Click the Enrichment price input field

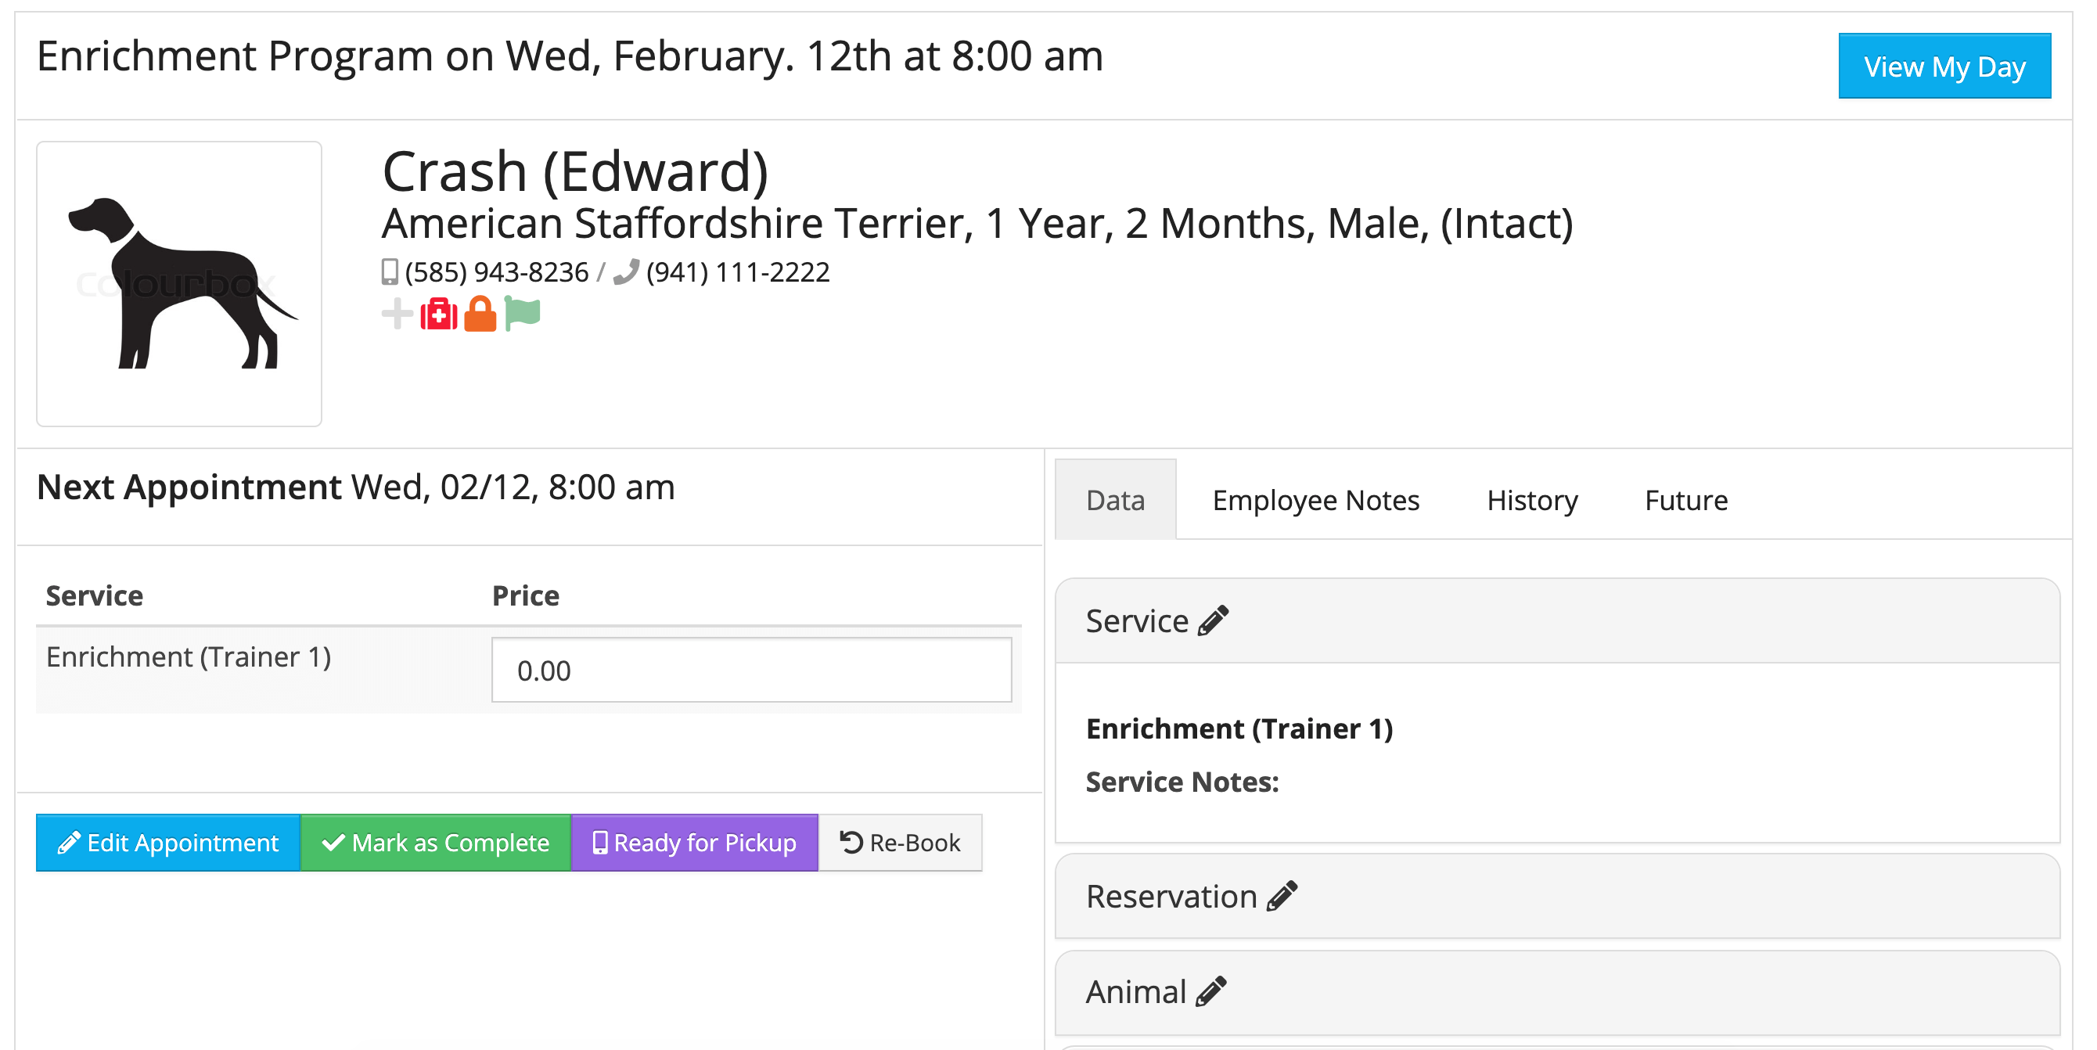750,670
